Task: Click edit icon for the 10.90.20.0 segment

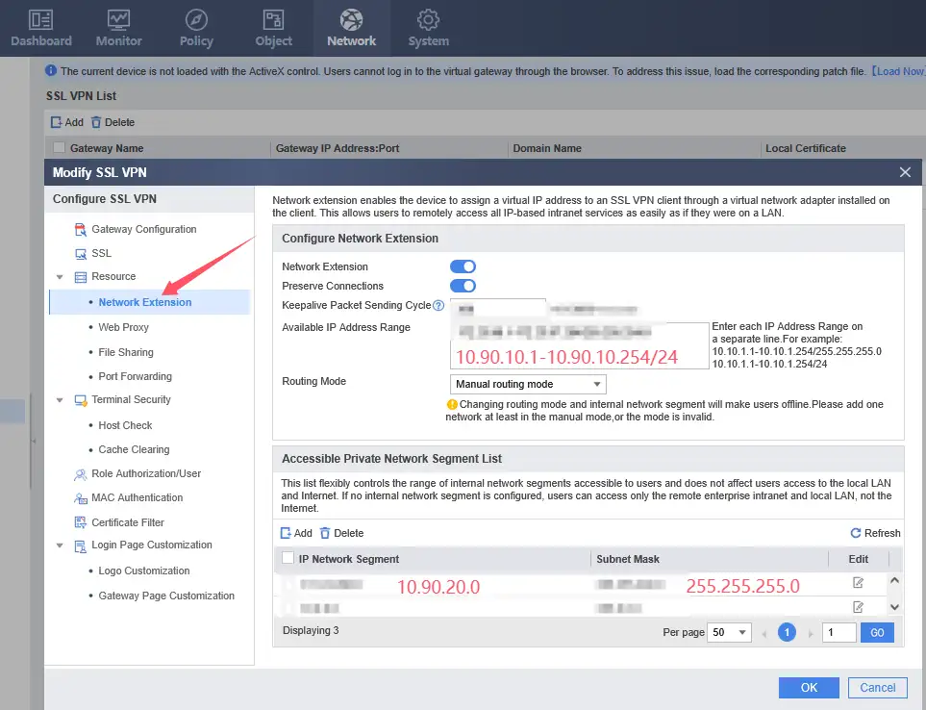Action: [858, 583]
